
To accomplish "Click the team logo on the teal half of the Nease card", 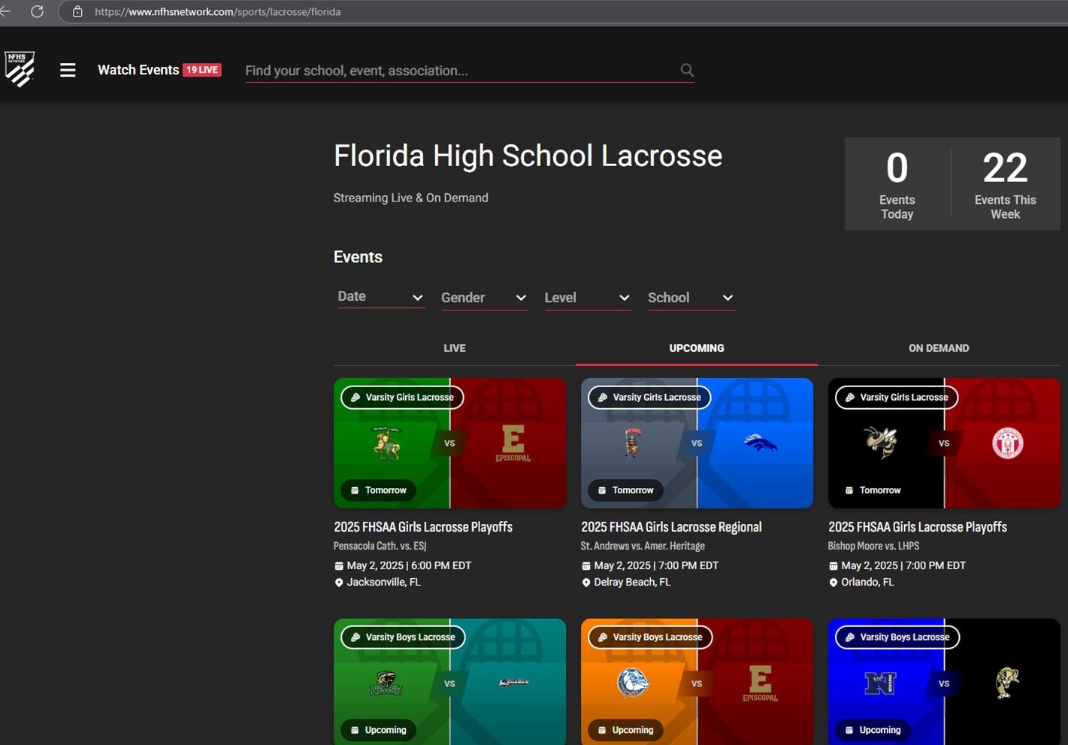I will click(x=514, y=683).
